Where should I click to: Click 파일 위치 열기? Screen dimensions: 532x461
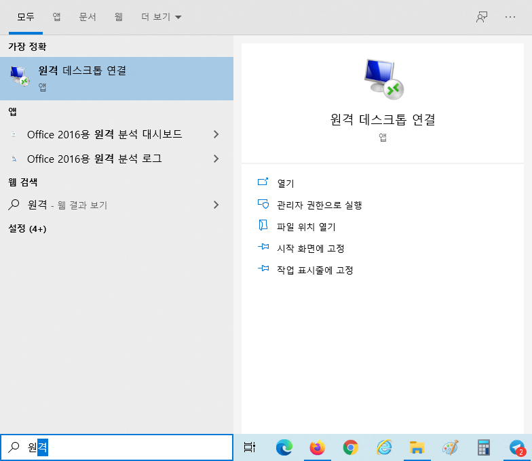(x=306, y=226)
